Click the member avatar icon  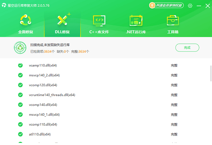(152, 6)
